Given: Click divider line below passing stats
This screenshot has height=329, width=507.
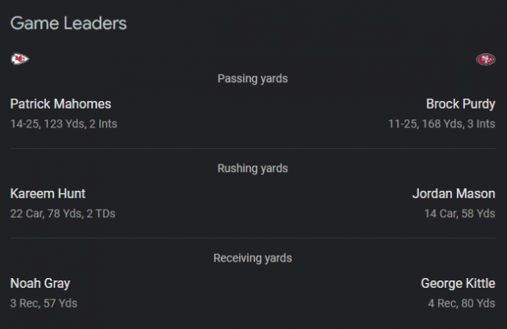Looking at the screenshot, I should pos(253,149).
